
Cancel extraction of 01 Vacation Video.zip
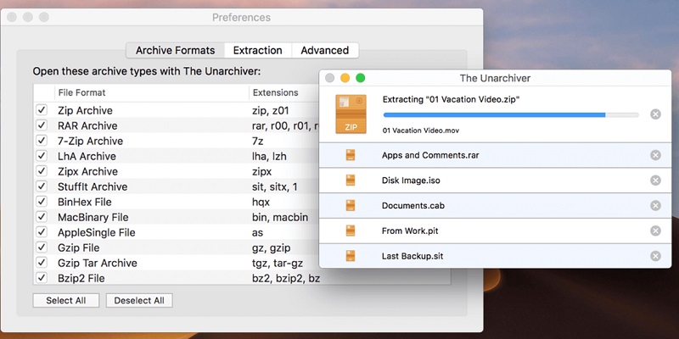coord(655,114)
